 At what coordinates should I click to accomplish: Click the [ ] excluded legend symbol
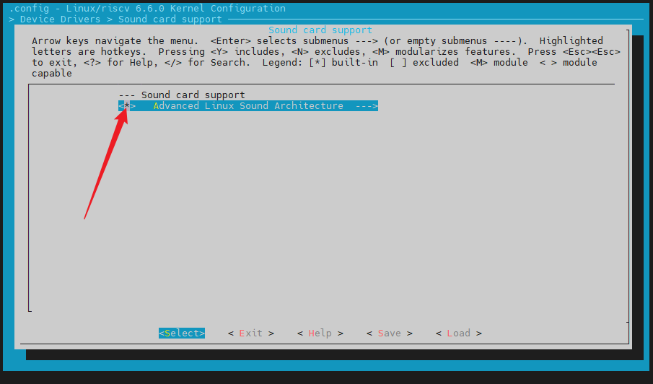point(398,63)
